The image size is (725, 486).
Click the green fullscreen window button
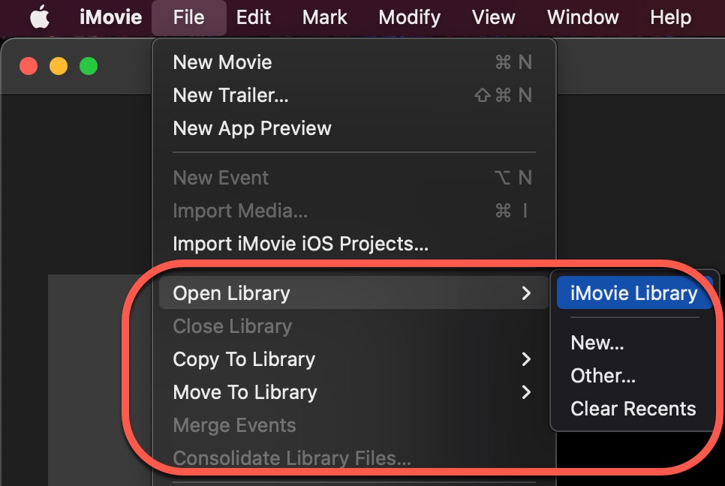(x=89, y=66)
